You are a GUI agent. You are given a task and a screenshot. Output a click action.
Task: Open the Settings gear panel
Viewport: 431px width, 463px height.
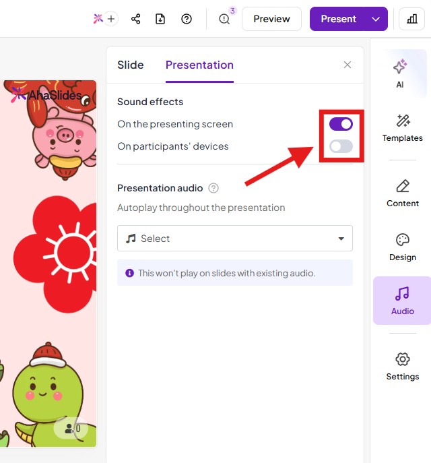[x=403, y=366]
